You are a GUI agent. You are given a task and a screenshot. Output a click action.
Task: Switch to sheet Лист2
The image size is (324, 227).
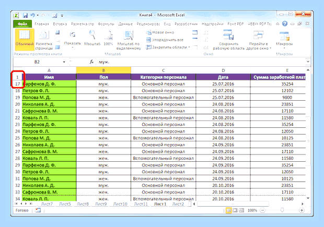[x=178, y=204]
